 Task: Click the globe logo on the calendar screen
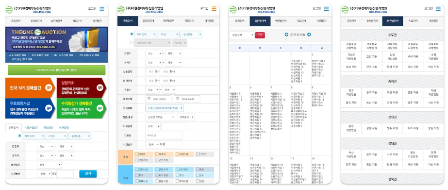tap(233, 9)
